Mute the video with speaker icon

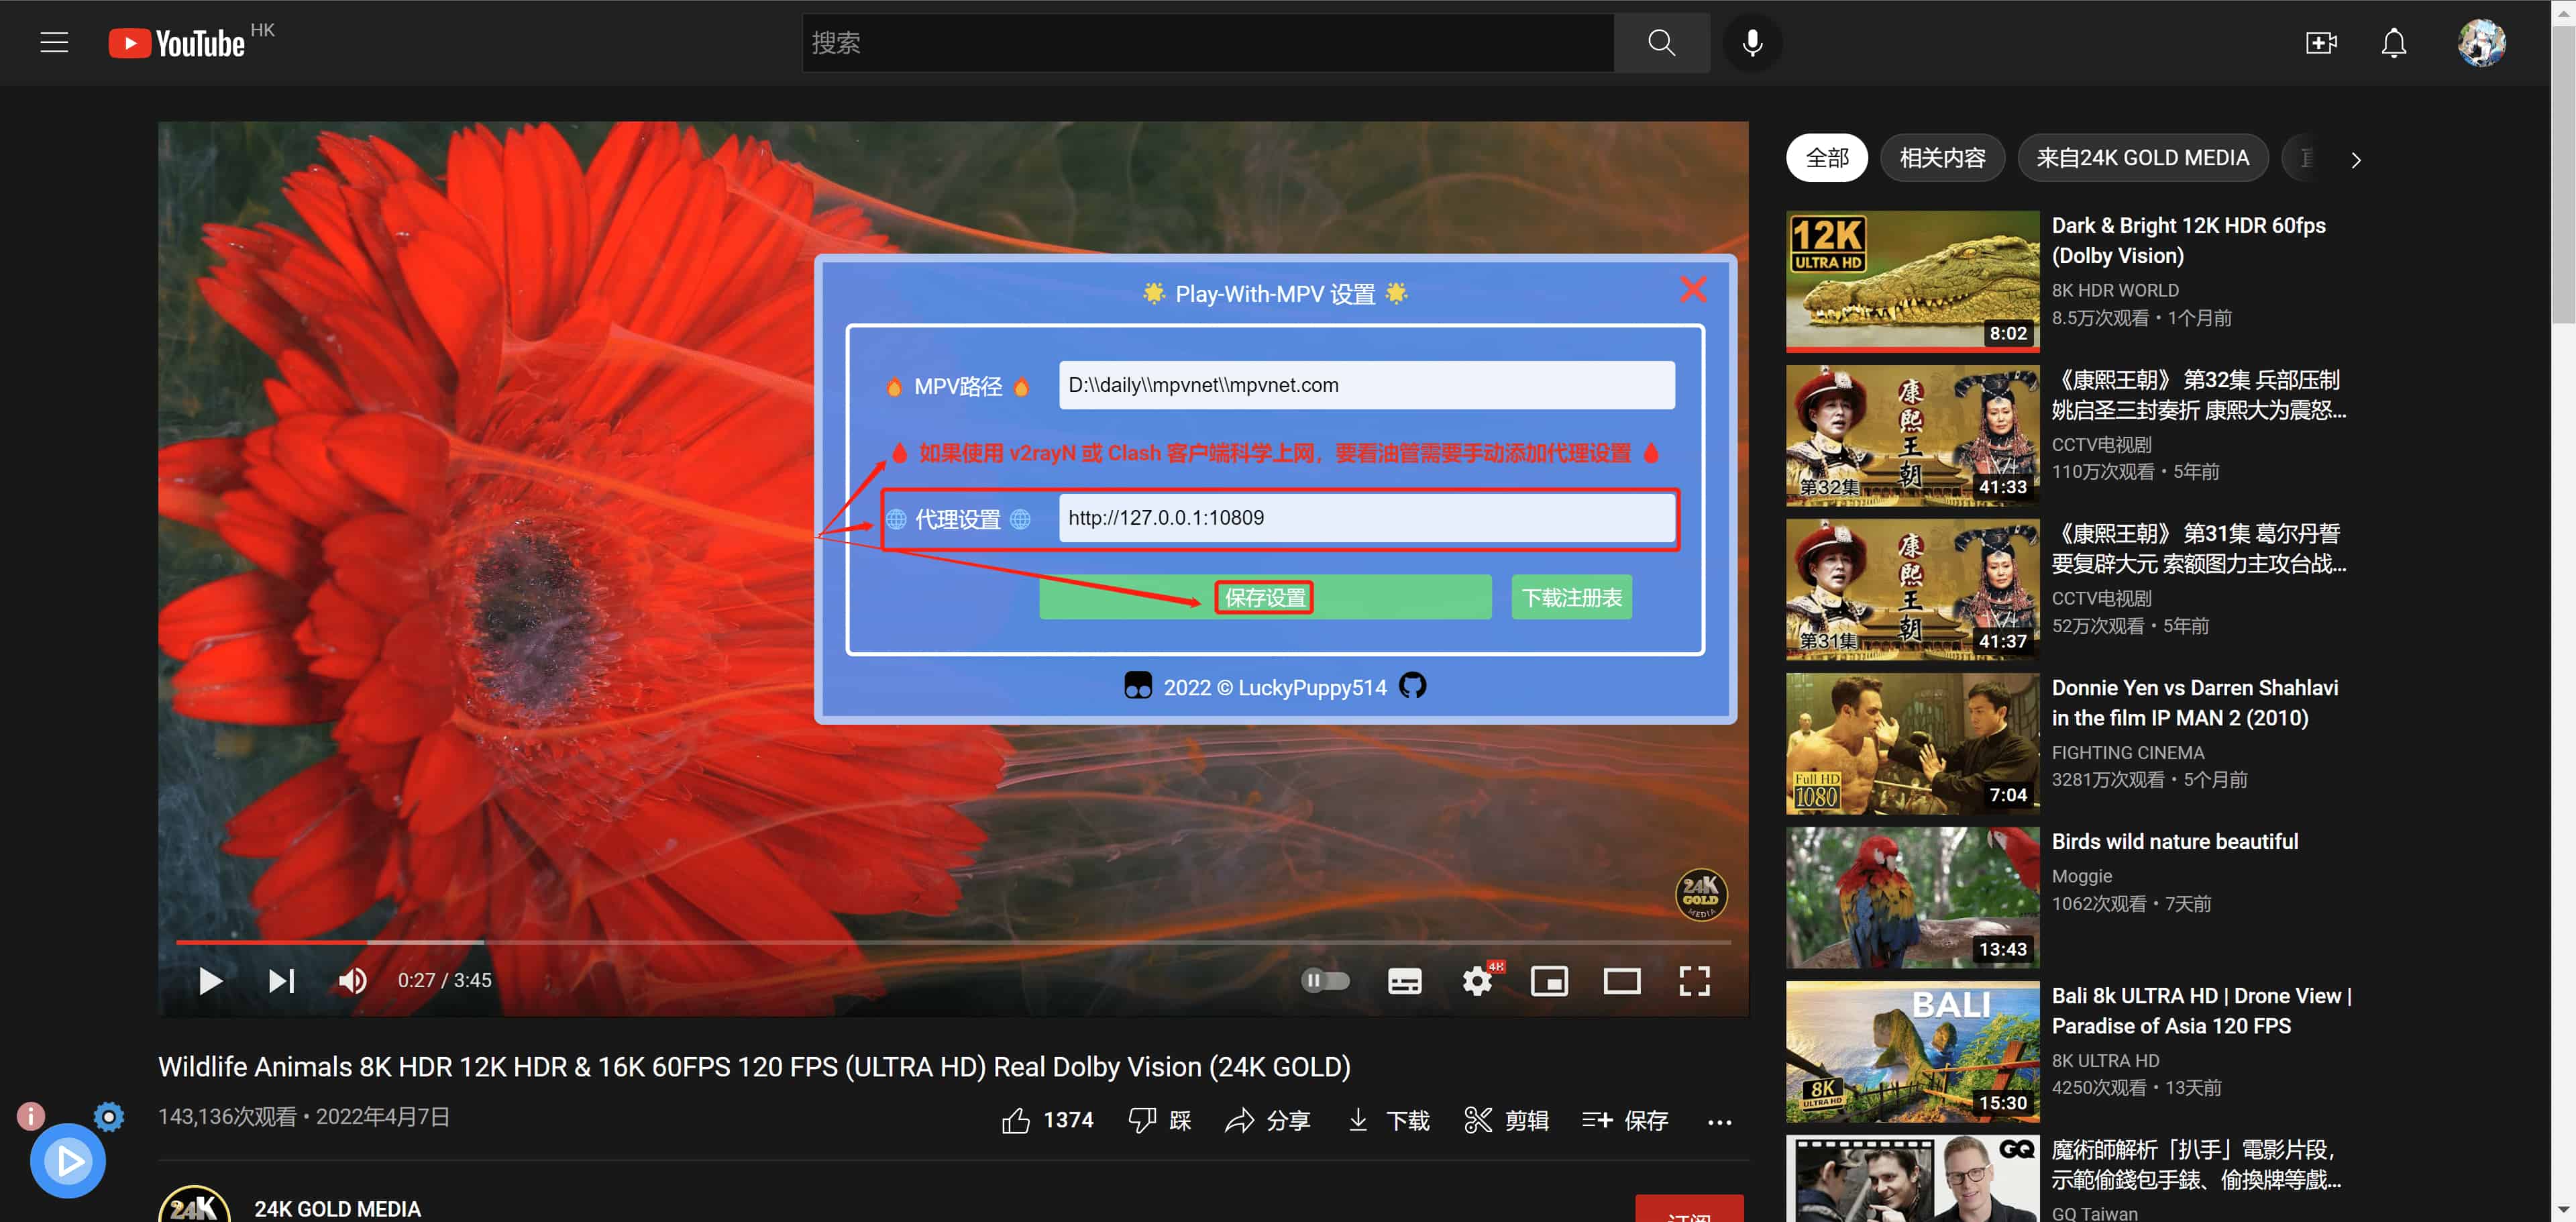pyautogui.click(x=352, y=980)
